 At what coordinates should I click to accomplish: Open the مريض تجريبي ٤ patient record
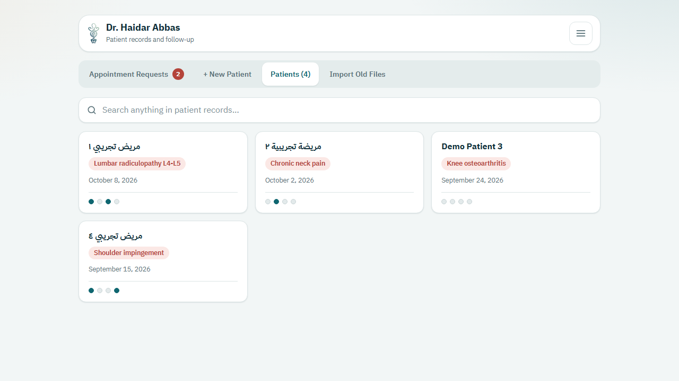(x=163, y=261)
